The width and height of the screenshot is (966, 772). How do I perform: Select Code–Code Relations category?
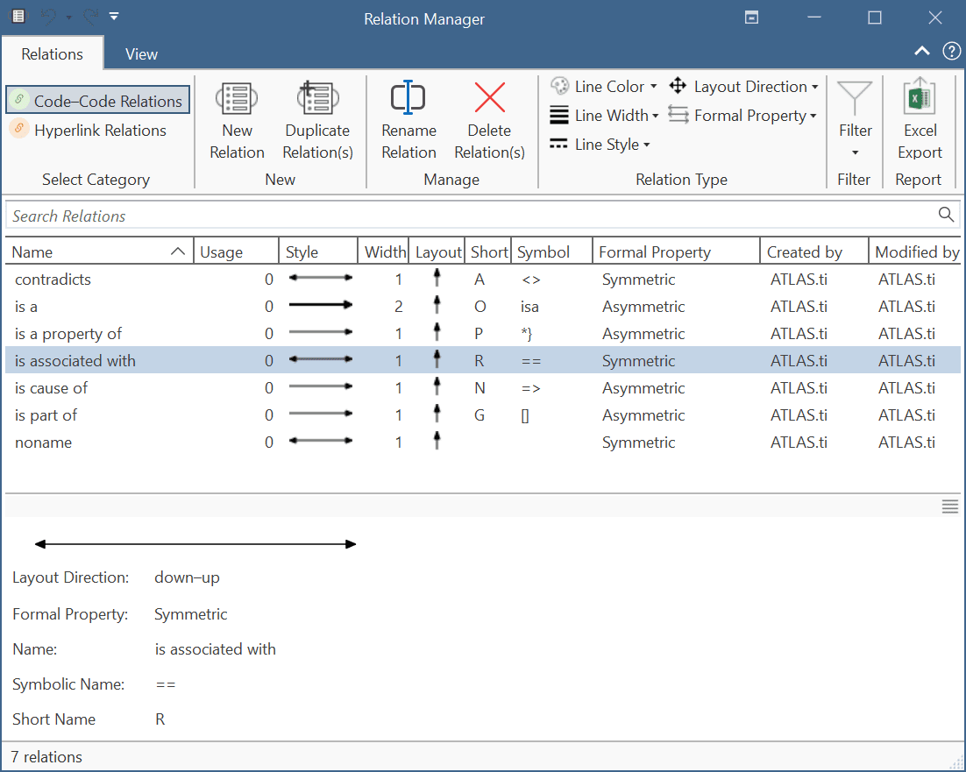98,101
